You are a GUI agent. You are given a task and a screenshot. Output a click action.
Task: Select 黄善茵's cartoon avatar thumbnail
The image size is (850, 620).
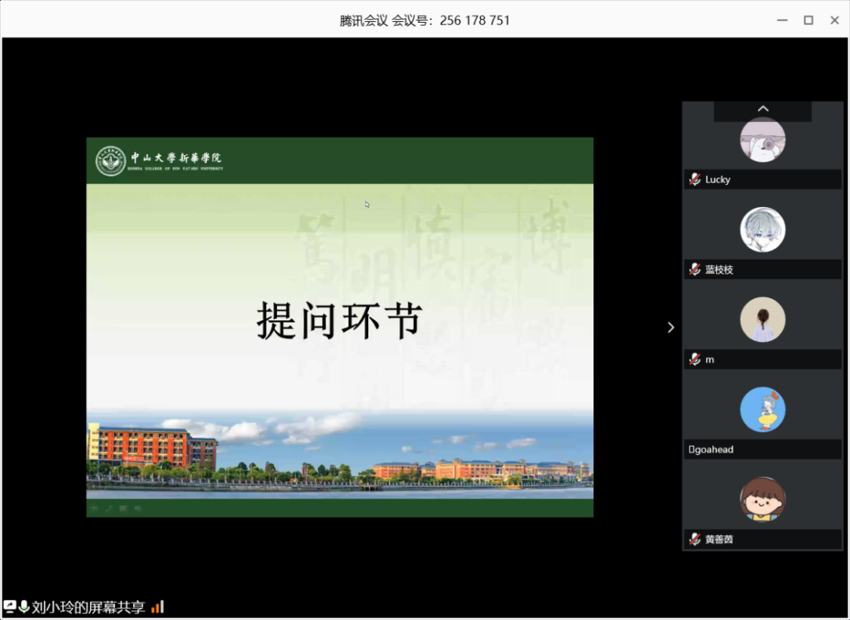(763, 500)
